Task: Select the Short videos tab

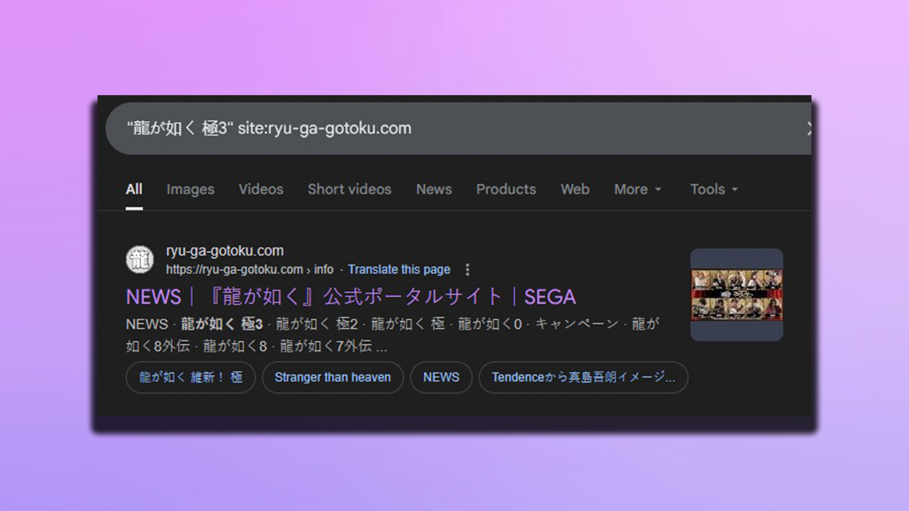Action: pos(349,189)
